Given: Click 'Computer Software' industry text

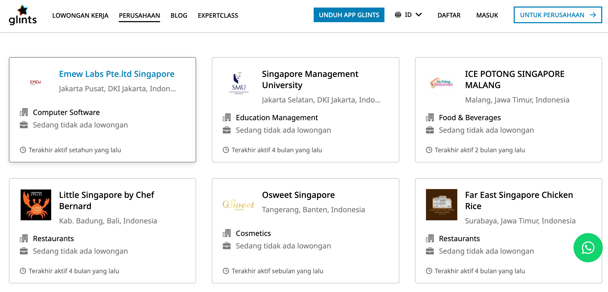Looking at the screenshot, I should pos(66,112).
